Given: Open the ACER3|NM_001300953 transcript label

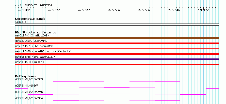Looking at the screenshot, I should [29, 79].
